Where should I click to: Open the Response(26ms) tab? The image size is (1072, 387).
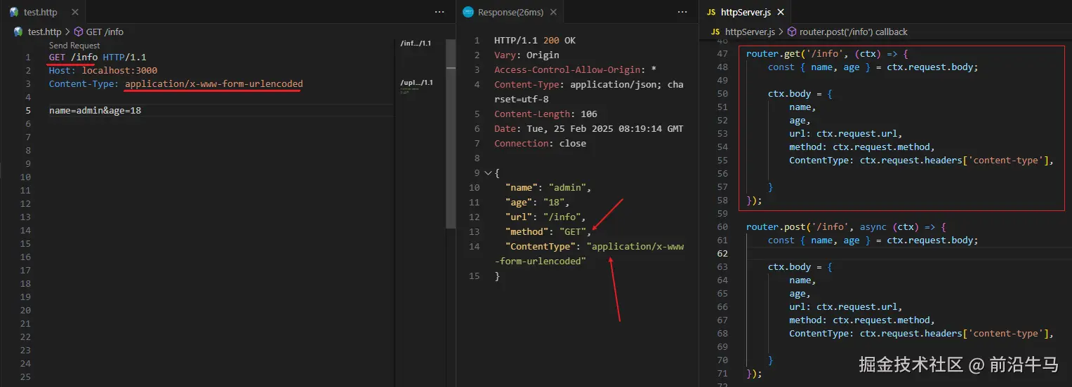[510, 12]
